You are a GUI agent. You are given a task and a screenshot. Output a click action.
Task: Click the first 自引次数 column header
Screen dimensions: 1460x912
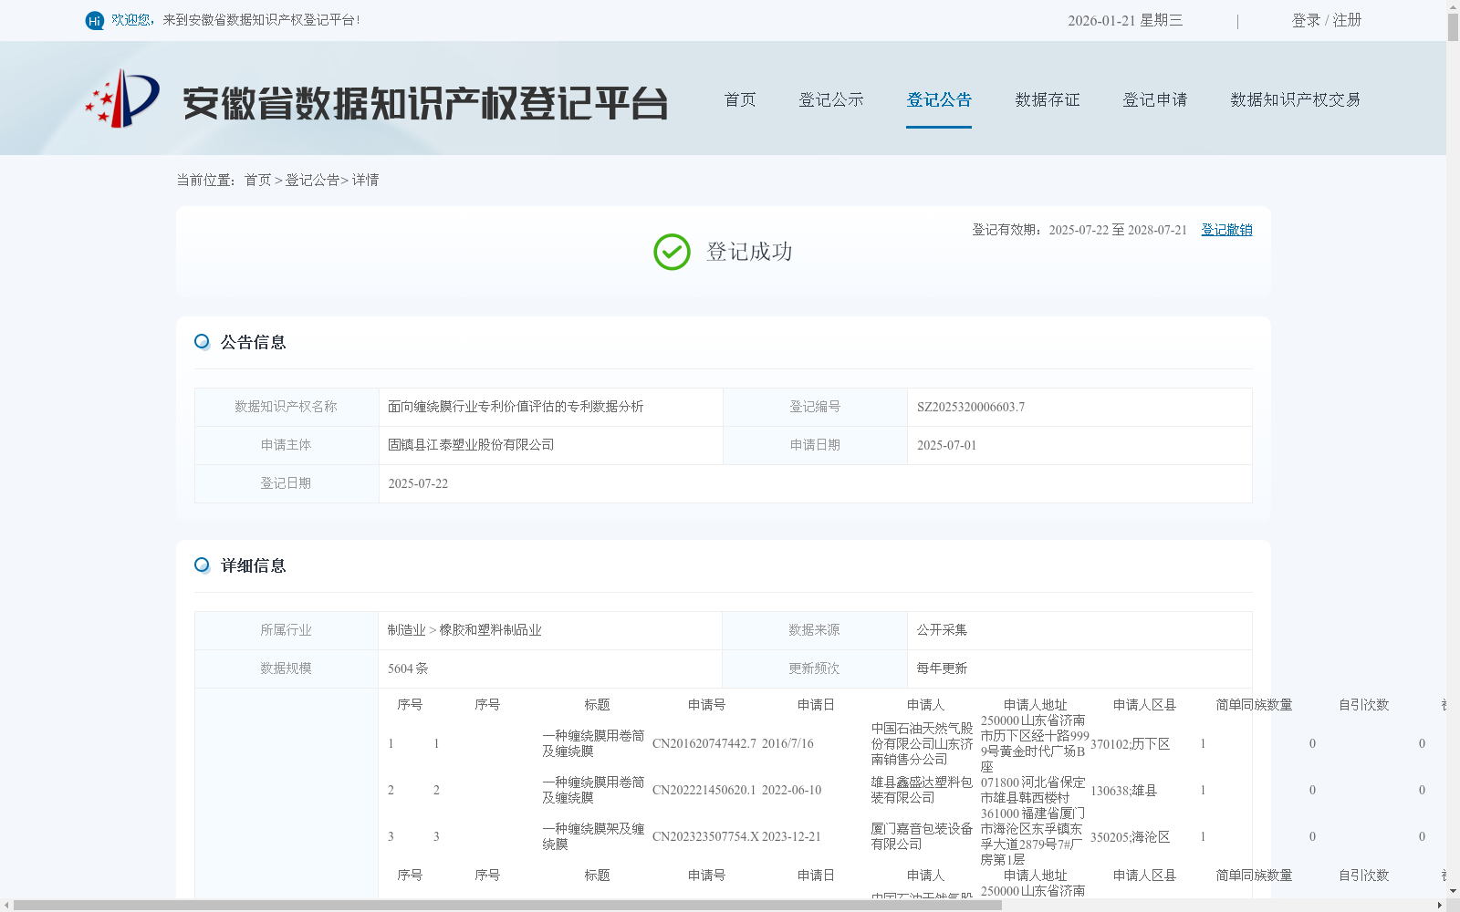(x=1363, y=705)
